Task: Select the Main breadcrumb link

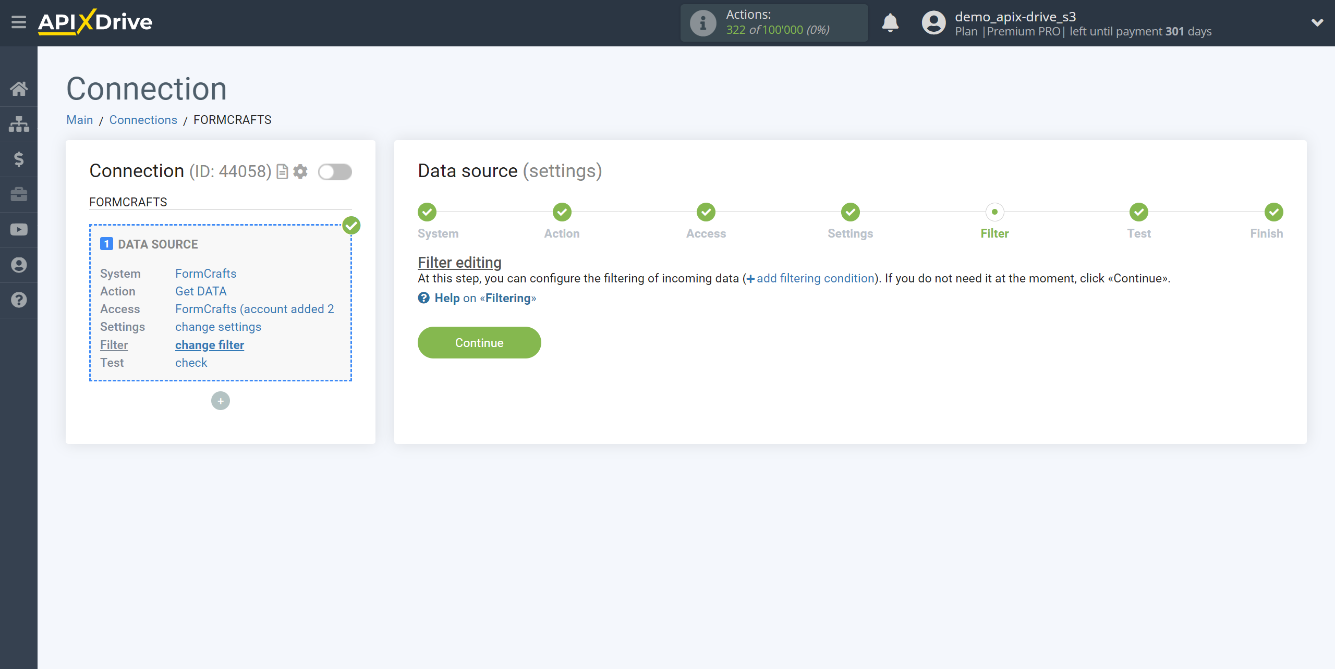Action: (x=79, y=119)
